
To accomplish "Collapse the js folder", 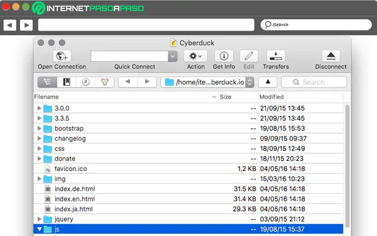I will click(40, 229).
